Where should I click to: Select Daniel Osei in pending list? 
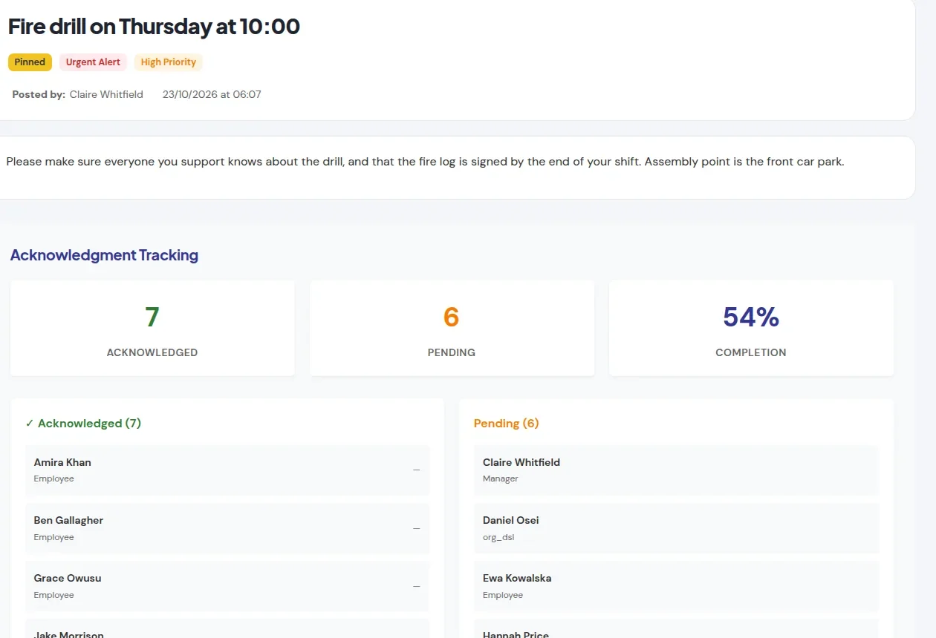[x=676, y=528]
